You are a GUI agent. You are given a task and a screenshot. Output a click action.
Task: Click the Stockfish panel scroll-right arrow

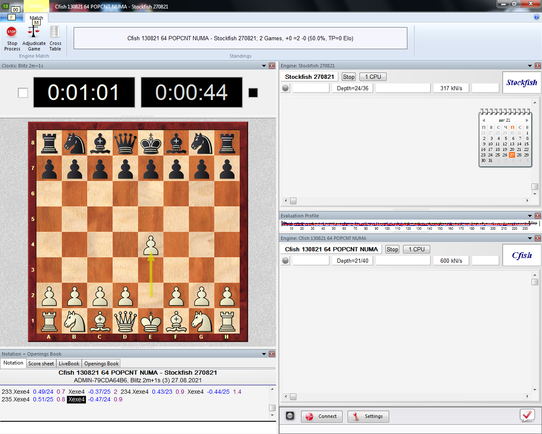(527, 200)
